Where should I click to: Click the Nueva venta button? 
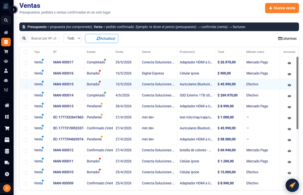pyautogui.click(x=282, y=8)
